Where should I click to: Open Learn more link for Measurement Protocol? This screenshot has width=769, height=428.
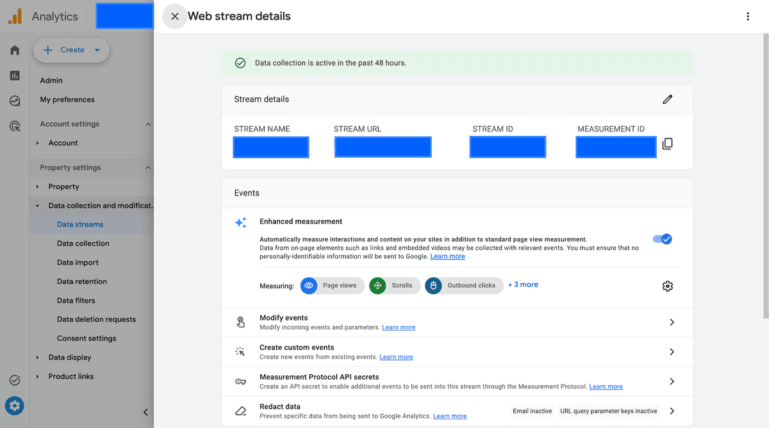[606, 386]
